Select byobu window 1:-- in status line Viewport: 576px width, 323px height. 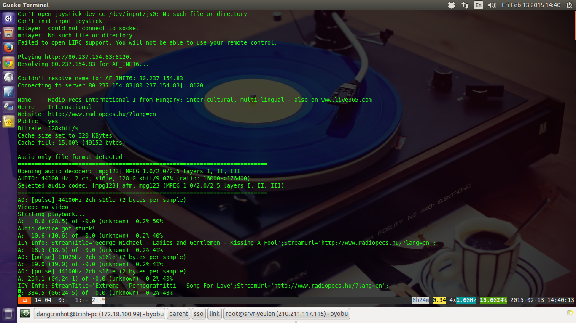pyautogui.click(x=82, y=300)
